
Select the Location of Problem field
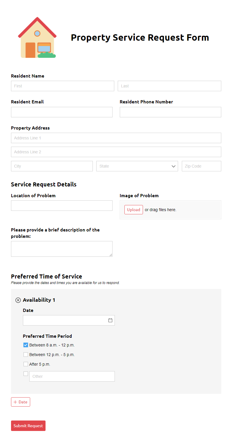(62, 206)
